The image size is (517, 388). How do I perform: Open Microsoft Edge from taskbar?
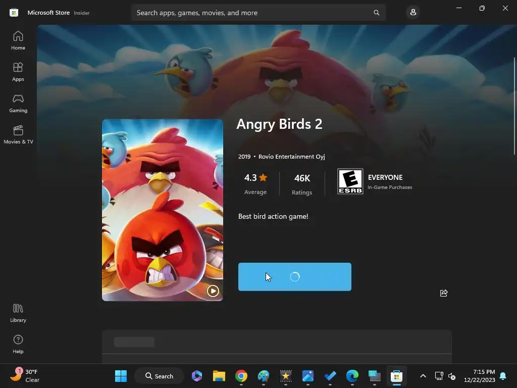[x=352, y=376]
